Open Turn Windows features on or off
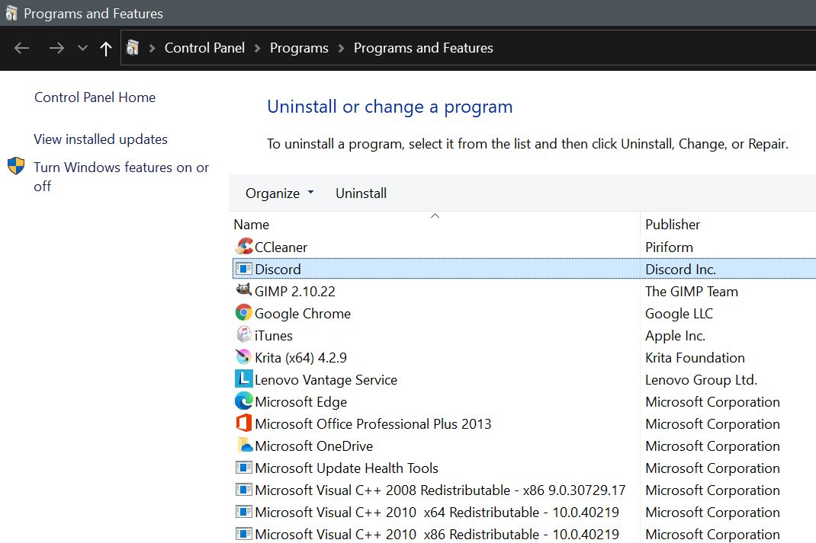 tap(121, 177)
